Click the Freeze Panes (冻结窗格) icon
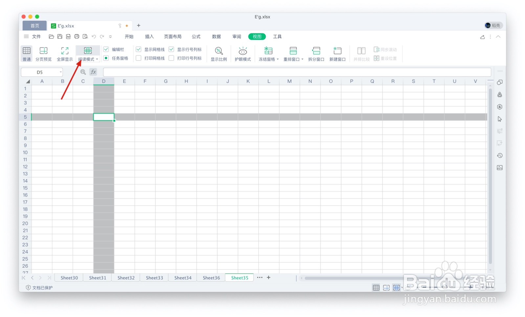 268,50
